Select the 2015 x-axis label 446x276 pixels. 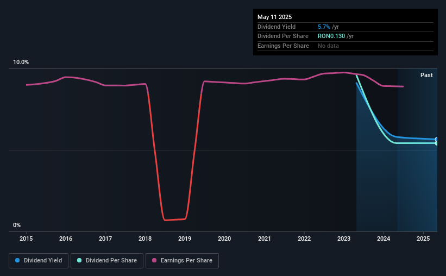pos(26,239)
